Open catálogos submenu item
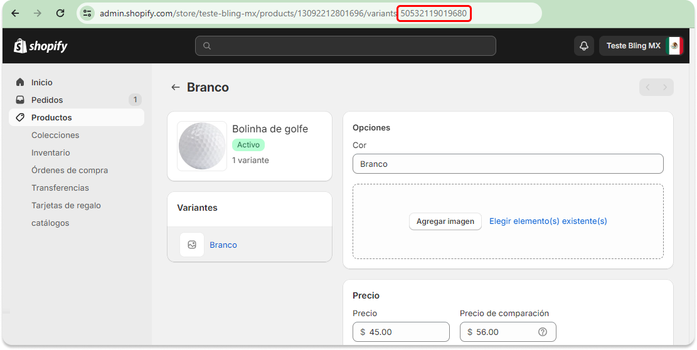 point(50,223)
